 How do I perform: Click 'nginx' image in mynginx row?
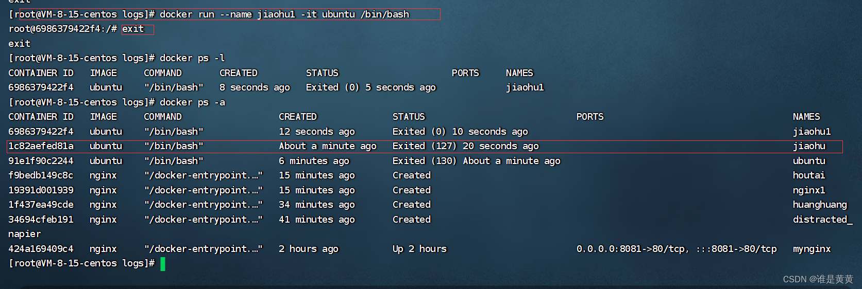[103, 249]
